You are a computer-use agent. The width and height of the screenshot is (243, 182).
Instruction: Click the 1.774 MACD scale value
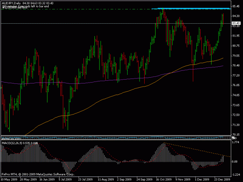point(236,142)
